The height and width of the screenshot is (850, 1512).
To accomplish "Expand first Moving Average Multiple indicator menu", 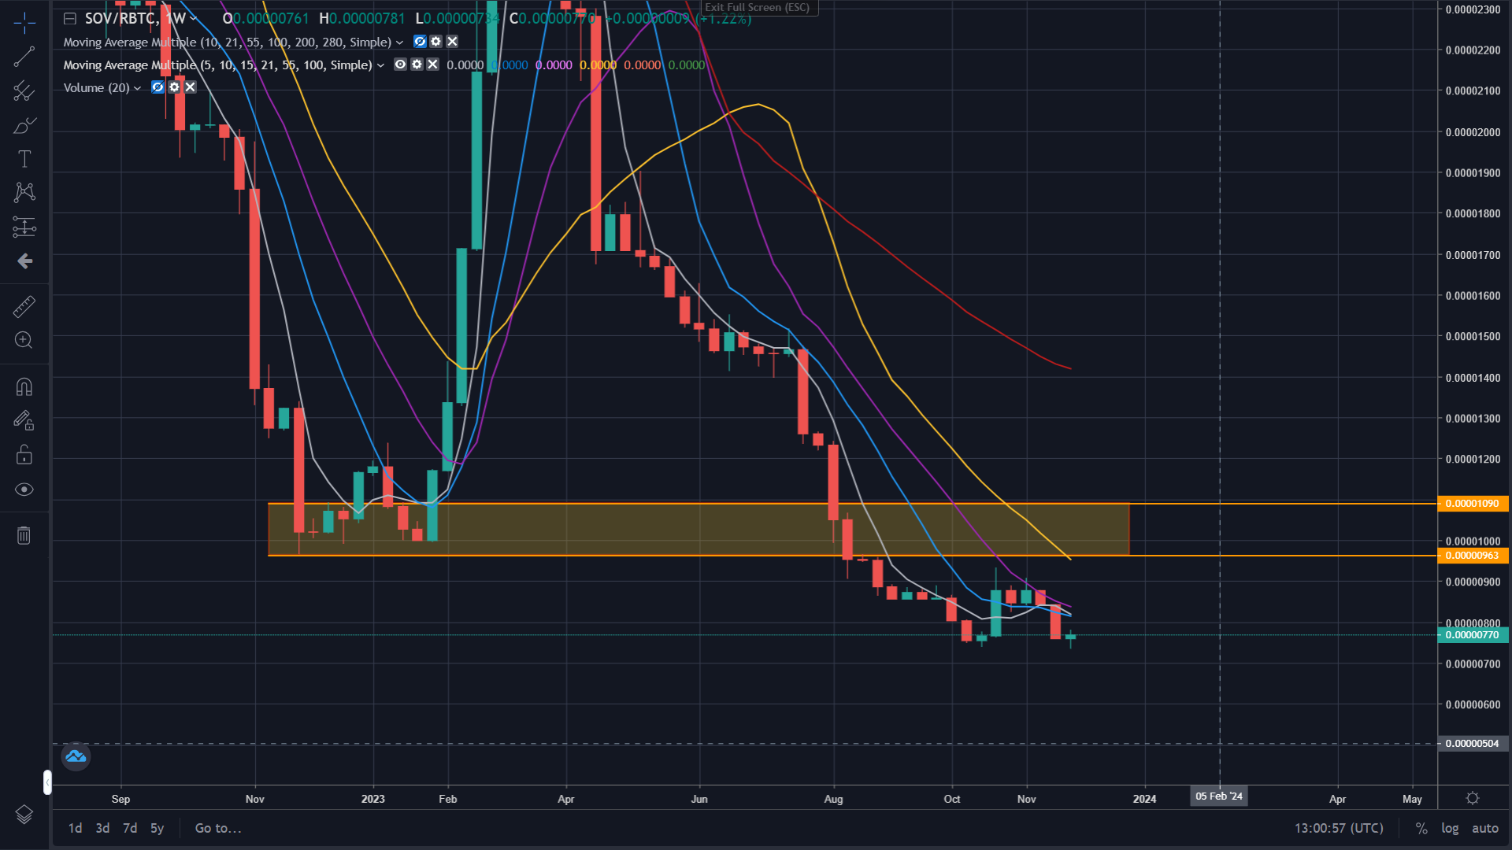I will click(399, 42).
